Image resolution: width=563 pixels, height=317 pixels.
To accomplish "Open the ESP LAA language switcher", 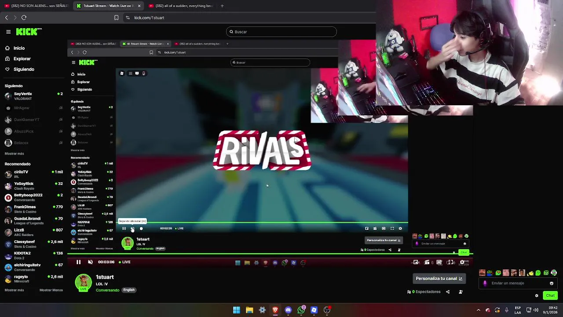I will pos(518,310).
